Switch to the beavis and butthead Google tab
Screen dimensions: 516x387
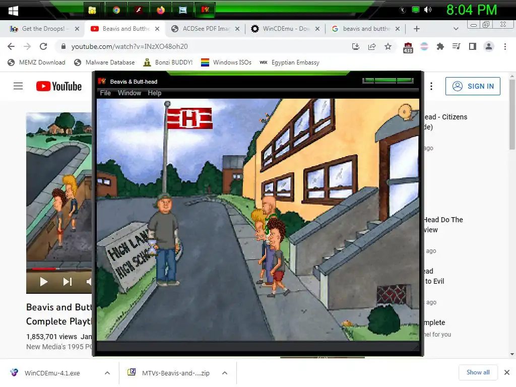coord(366,29)
